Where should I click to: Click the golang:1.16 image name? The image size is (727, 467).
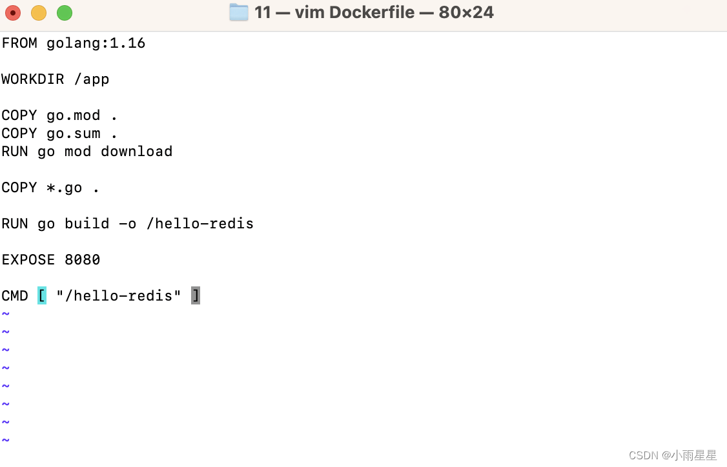tap(96, 43)
